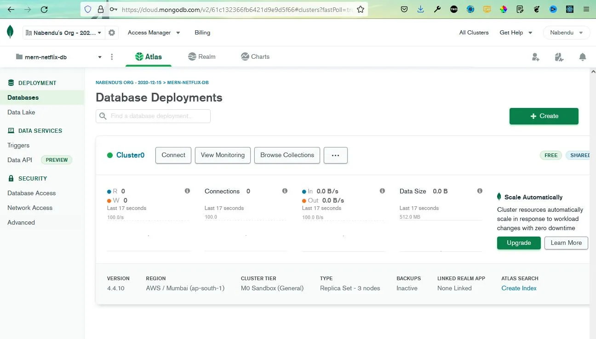Open the notifications bell icon
This screenshot has height=339, width=596.
coord(583,57)
